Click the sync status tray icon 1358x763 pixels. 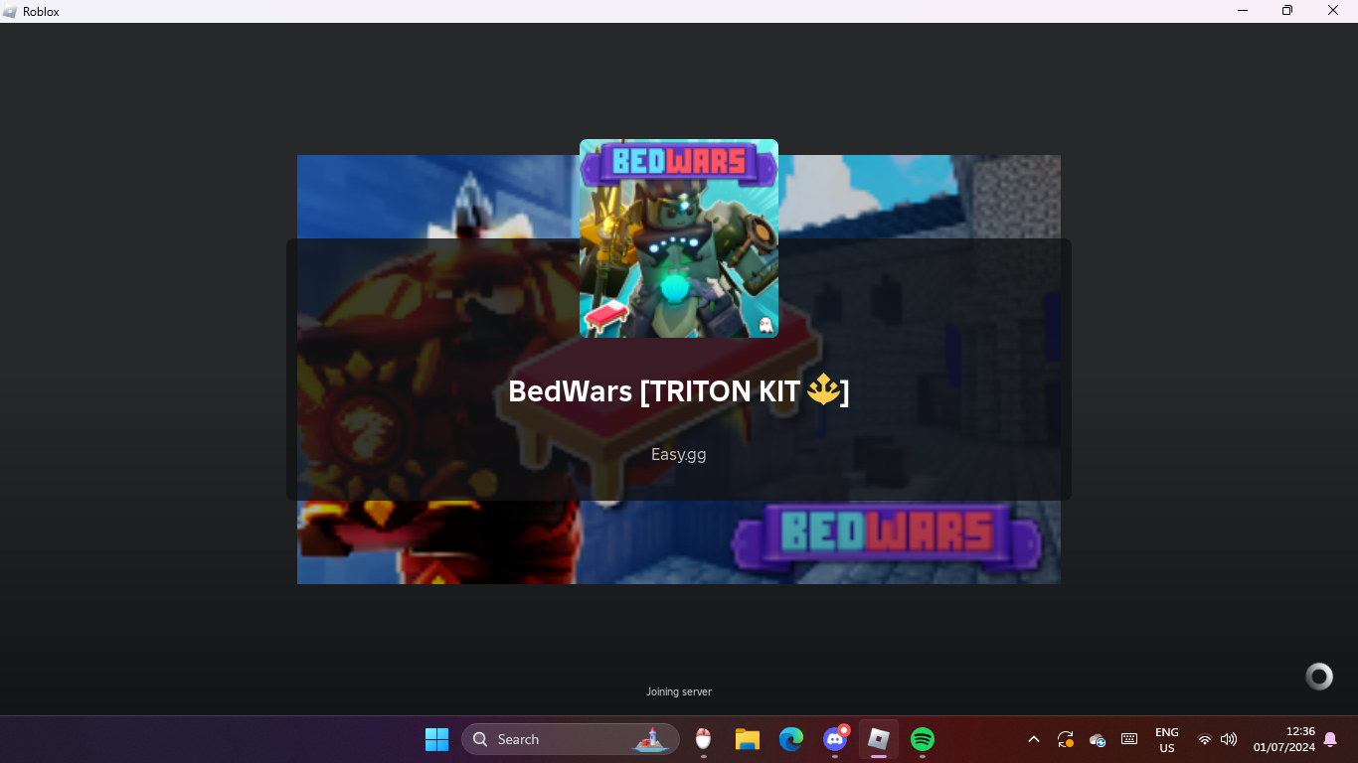tap(1066, 739)
